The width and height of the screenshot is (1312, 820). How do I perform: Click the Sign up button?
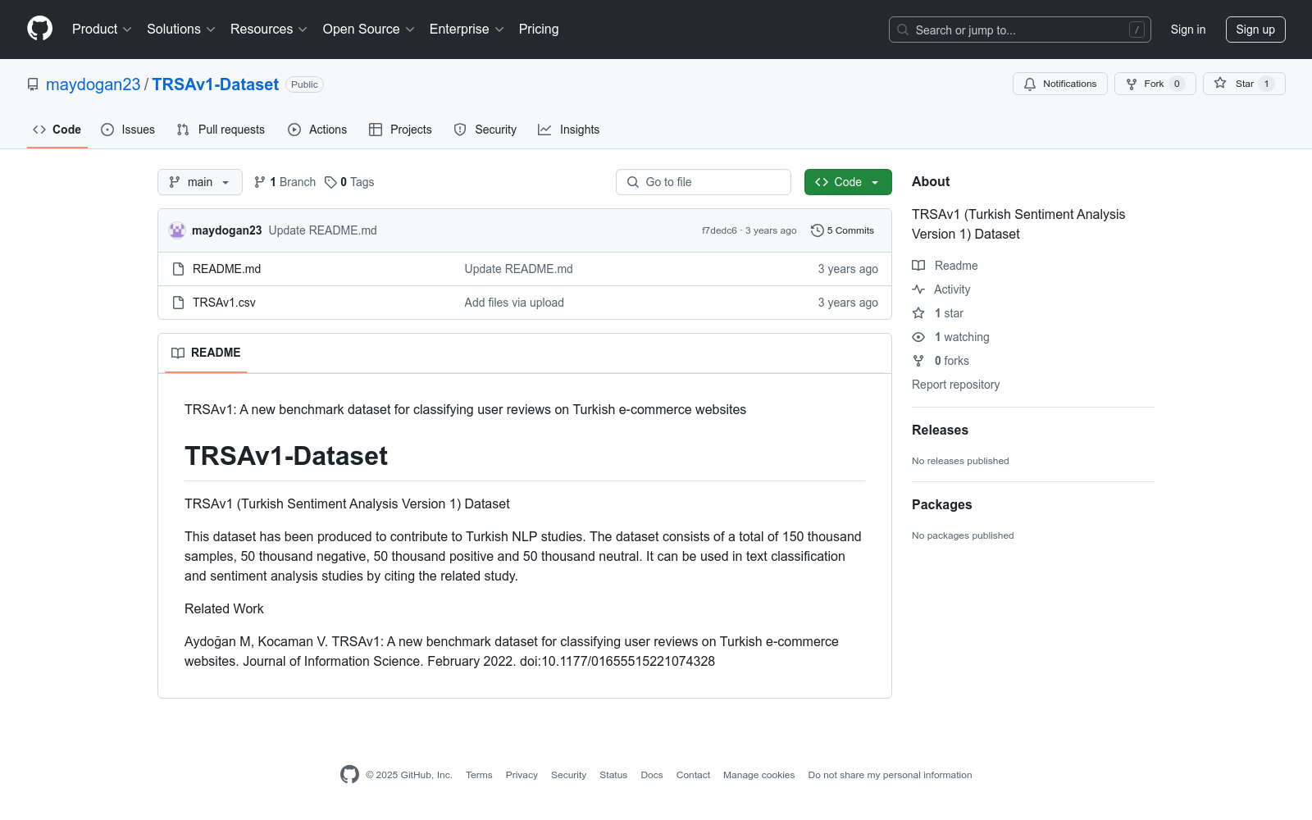[1255, 30]
